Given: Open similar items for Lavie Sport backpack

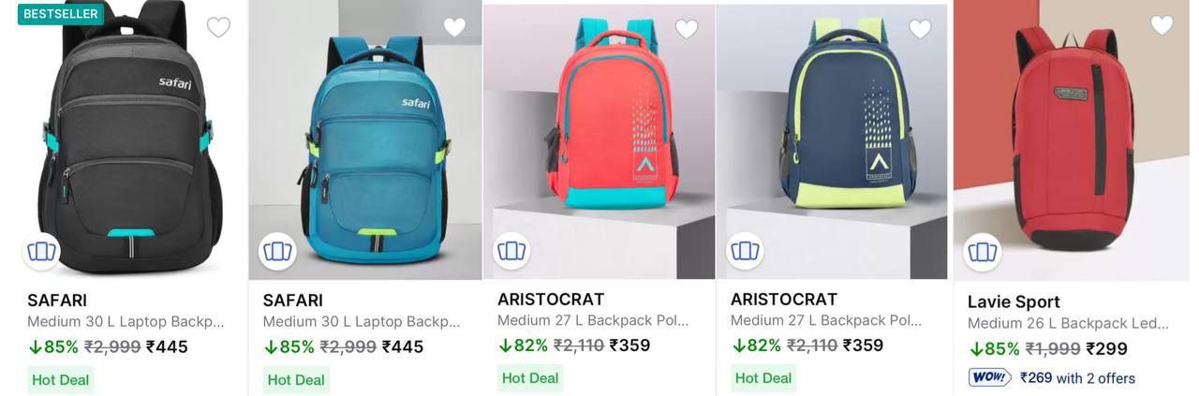Looking at the screenshot, I should (983, 252).
